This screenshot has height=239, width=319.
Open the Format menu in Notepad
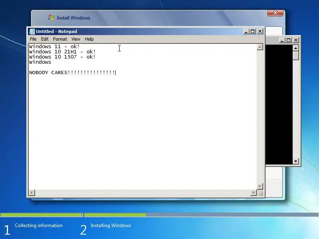tap(60, 39)
